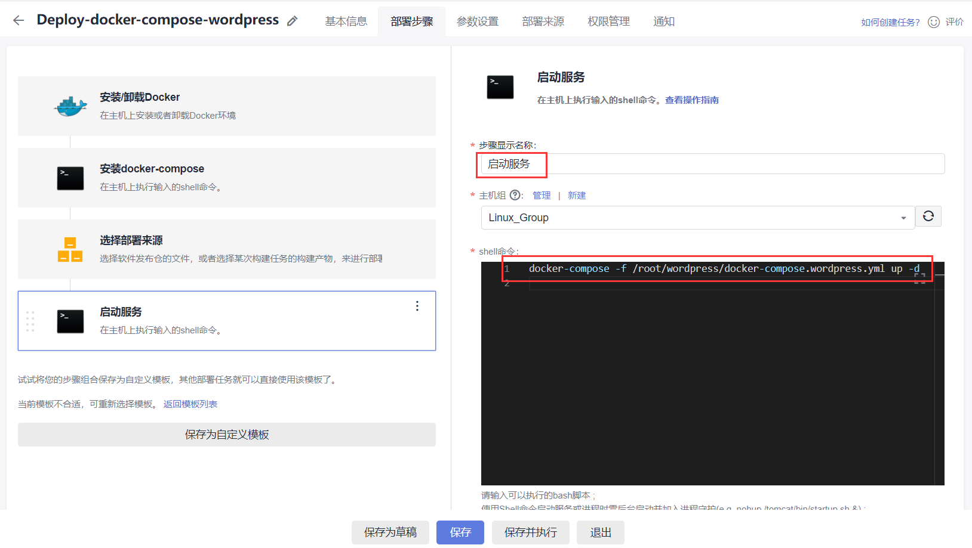Click the smiley feedback icon near 评价

click(x=932, y=21)
